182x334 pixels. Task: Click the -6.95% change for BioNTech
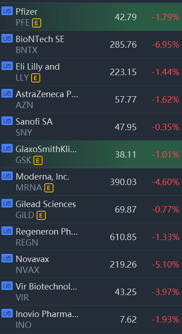(166, 45)
